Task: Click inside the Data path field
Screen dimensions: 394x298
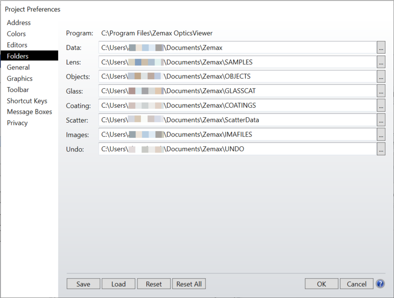Action: [237, 47]
